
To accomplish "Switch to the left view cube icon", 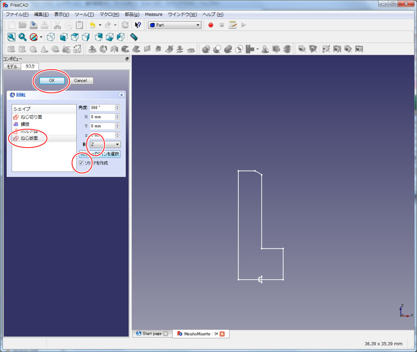I will (121, 37).
